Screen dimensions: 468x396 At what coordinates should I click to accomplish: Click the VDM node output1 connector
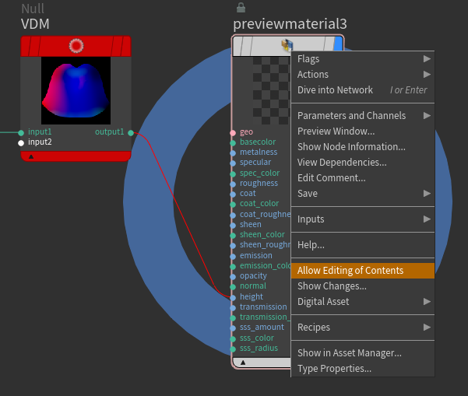coord(131,133)
